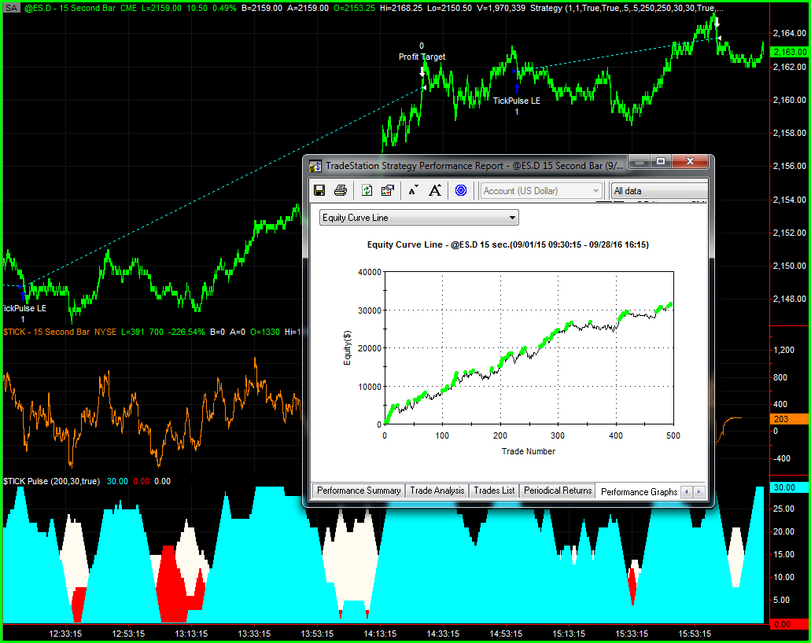
Task: Click the 1,200 $TICK axis label
Action: click(x=783, y=350)
